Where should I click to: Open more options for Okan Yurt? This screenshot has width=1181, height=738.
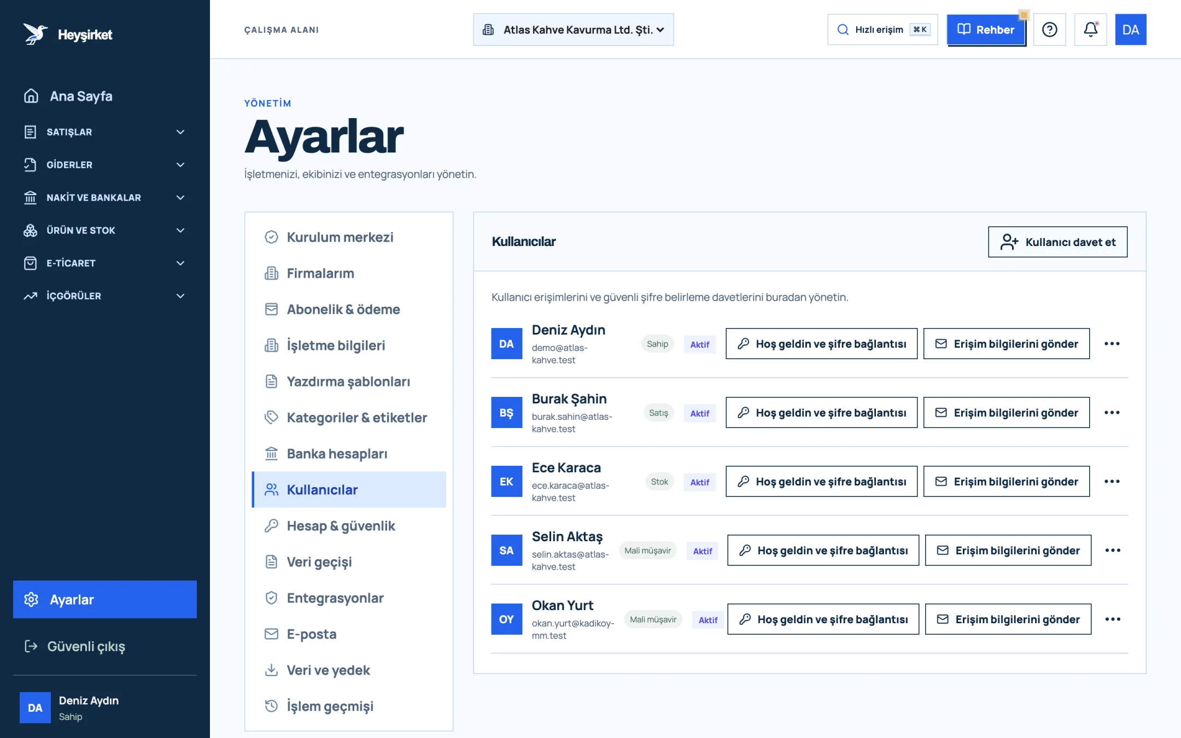[1113, 619]
